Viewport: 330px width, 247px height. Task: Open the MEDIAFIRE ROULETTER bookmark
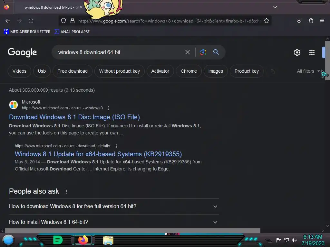tap(27, 32)
